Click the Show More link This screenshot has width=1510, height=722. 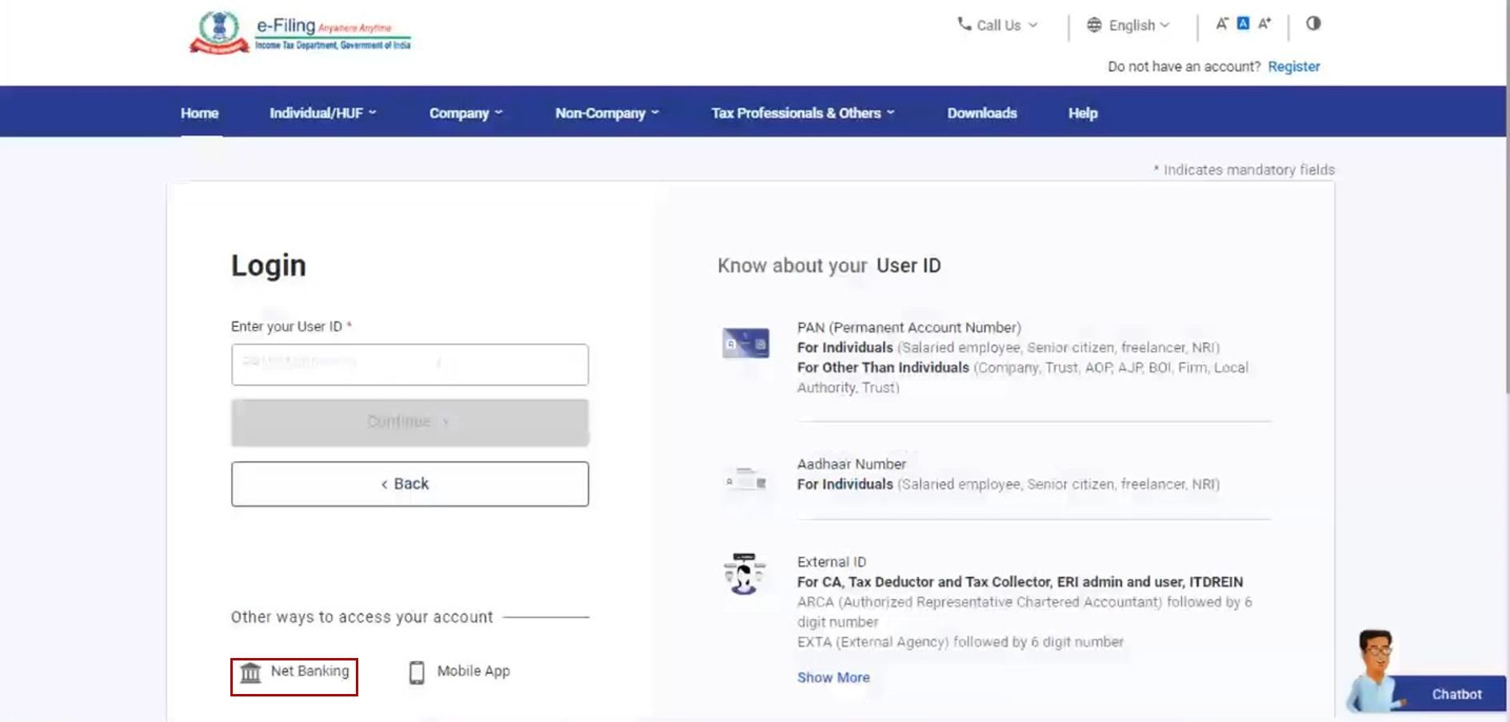pos(833,677)
